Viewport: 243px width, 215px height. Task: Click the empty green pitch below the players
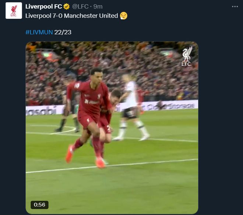tap(129, 188)
